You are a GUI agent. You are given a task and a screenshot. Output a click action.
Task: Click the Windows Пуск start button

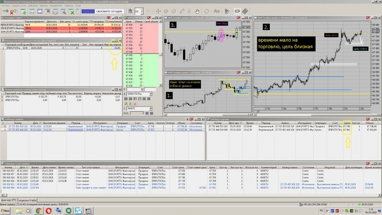click(5, 211)
